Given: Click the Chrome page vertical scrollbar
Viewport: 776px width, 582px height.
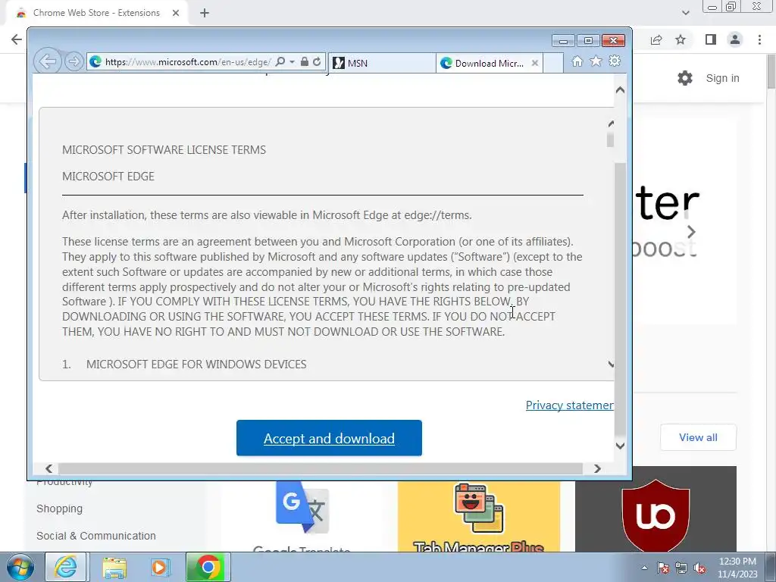Looking at the screenshot, I should [771, 72].
